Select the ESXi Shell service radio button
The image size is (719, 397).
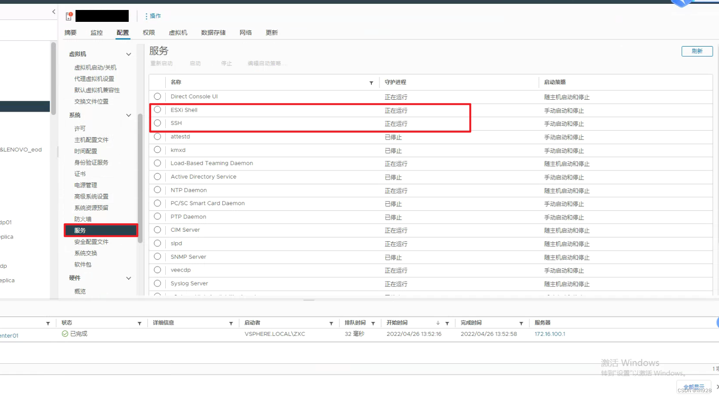(158, 110)
